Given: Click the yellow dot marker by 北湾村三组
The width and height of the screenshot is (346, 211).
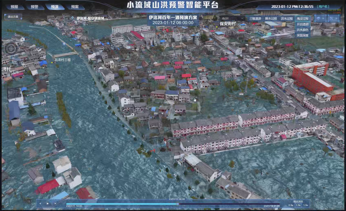Looking at the screenshot, I should click(52, 62).
